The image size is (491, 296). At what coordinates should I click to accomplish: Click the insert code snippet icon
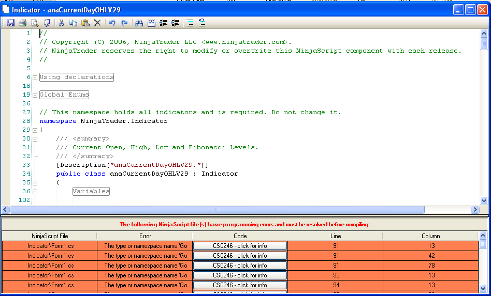151,23
